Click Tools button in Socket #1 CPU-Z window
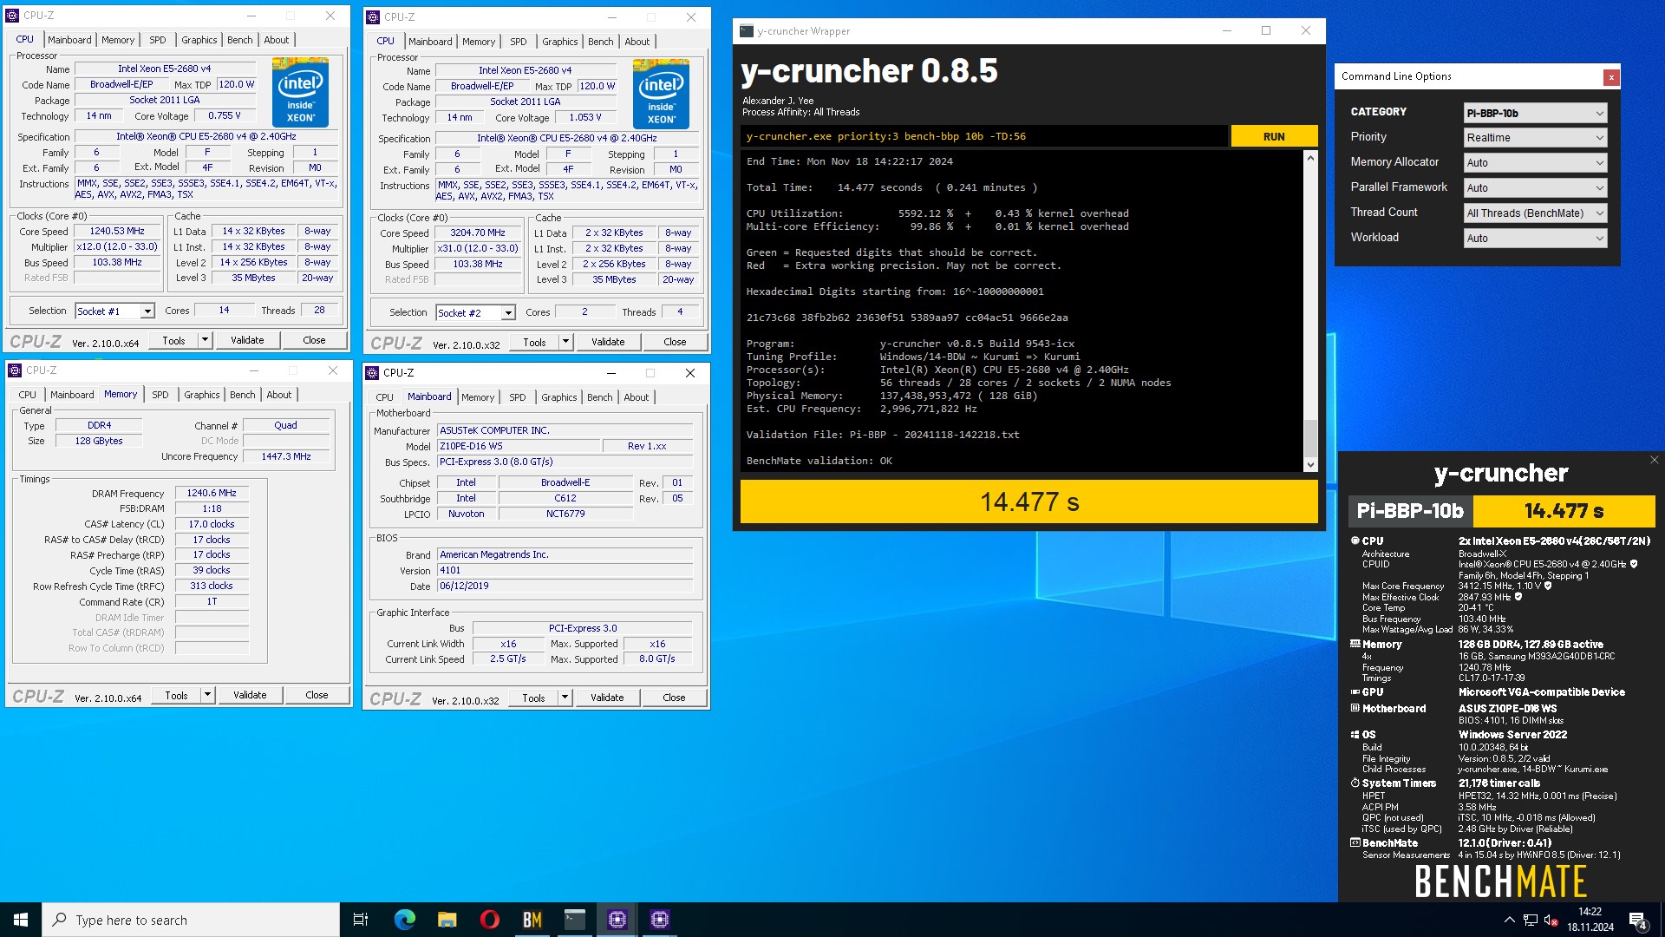The width and height of the screenshot is (1665, 937). tap(174, 340)
